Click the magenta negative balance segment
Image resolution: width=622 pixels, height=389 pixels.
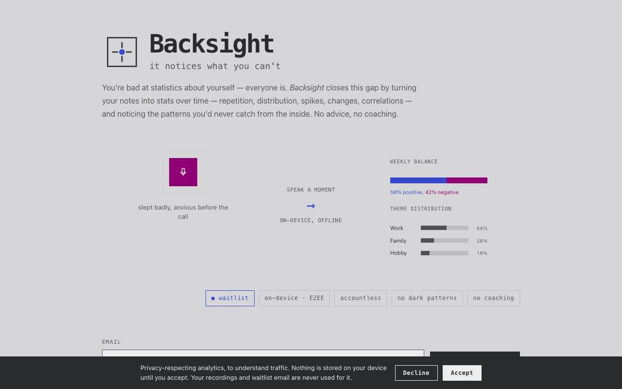pos(467,180)
